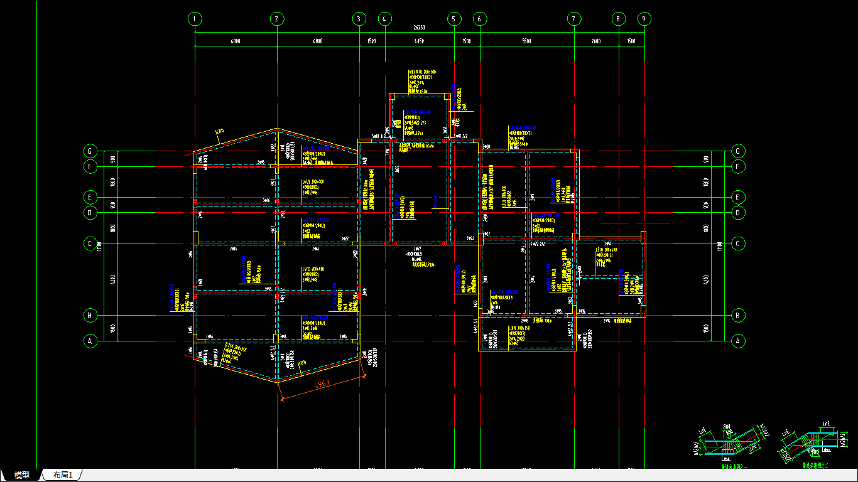The height and width of the screenshot is (482, 858).
Task: Click the 5500 span dimension text
Action: pos(526,41)
